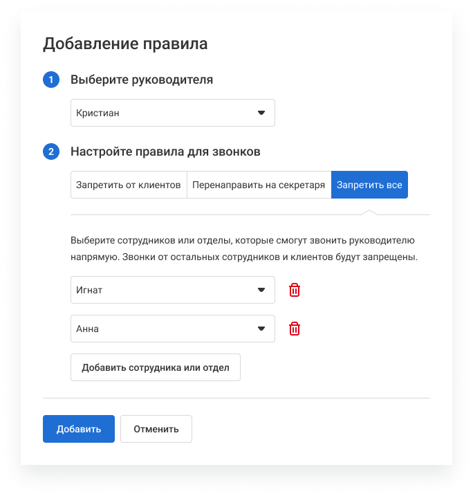Click the arrow in Кристиан dropdown
The height and width of the screenshot is (496, 473).
261,113
